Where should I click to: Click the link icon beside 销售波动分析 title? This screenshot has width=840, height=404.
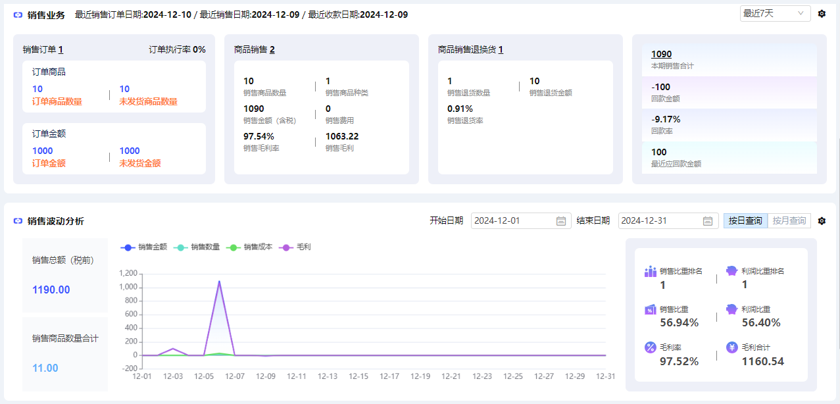coord(18,221)
